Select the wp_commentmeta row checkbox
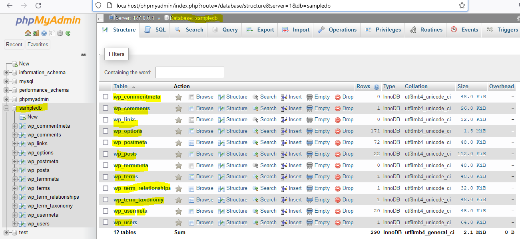This screenshot has width=520, height=239. tap(106, 97)
